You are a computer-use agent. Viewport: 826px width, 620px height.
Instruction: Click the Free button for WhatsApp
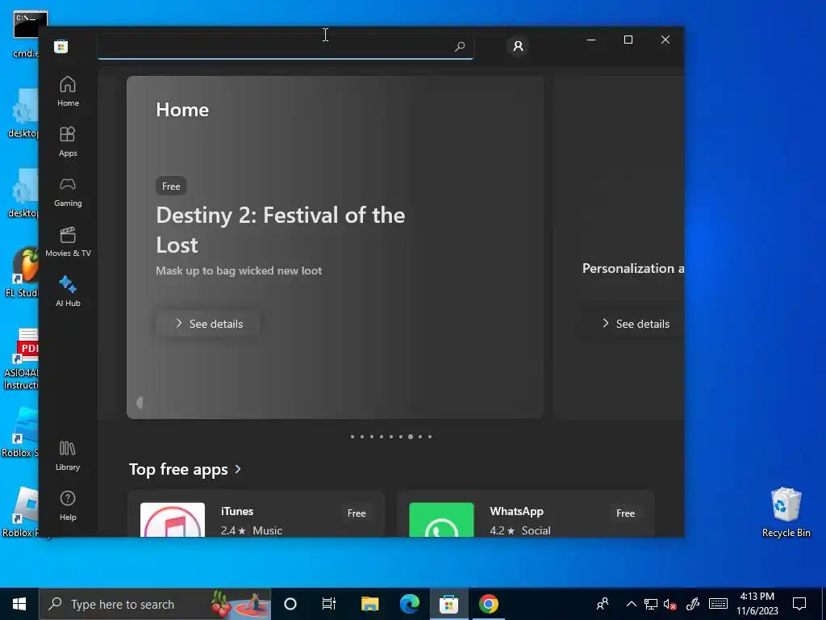(x=626, y=513)
